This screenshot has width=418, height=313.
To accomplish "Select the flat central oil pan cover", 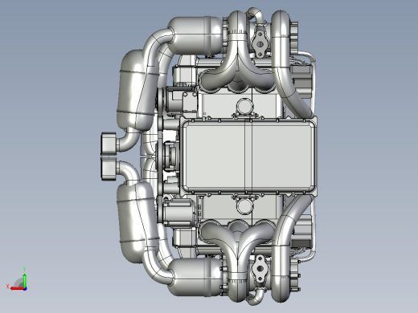I will 248,156.
